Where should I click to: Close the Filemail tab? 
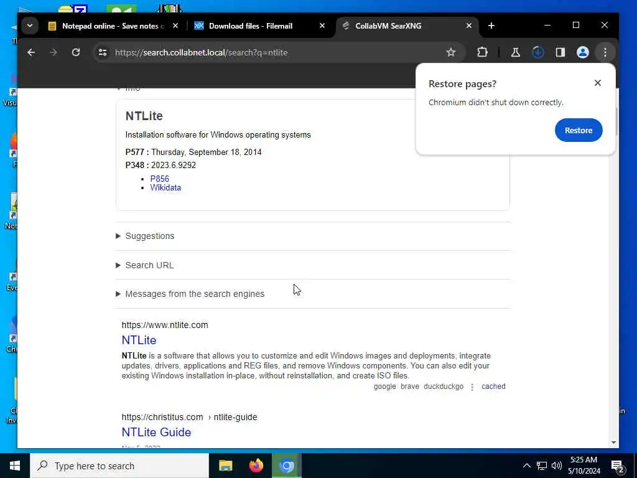pos(322,26)
